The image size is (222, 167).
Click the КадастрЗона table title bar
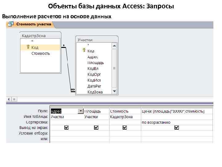(40, 36)
